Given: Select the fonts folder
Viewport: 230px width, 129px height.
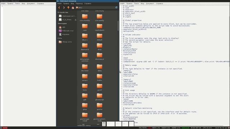Looking at the screenshot, I should click(85, 87).
